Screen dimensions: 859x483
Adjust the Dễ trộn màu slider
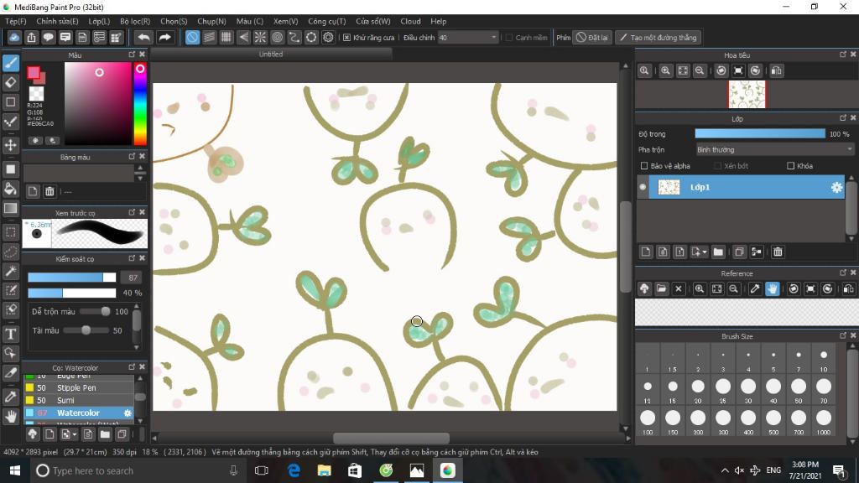point(94,312)
